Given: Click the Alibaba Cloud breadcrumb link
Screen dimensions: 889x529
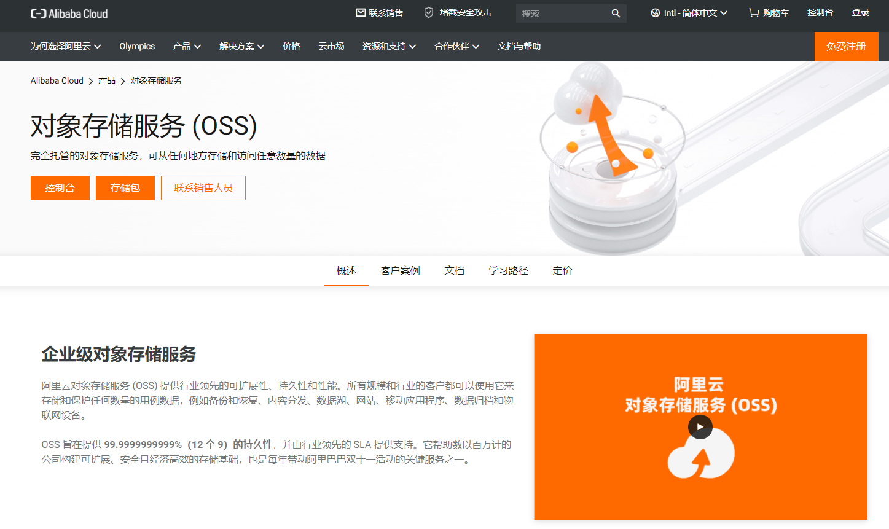Looking at the screenshot, I should (57, 80).
